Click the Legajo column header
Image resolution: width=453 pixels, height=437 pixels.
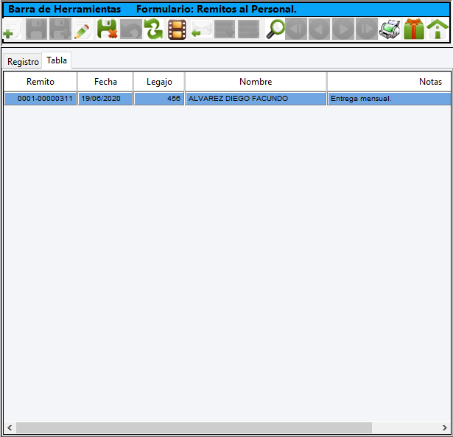[159, 82]
